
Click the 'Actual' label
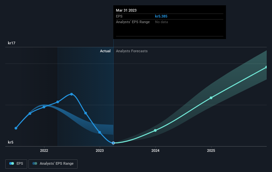pos(105,51)
